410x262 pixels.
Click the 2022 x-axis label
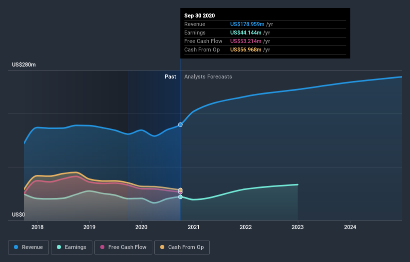[x=246, y=227]
